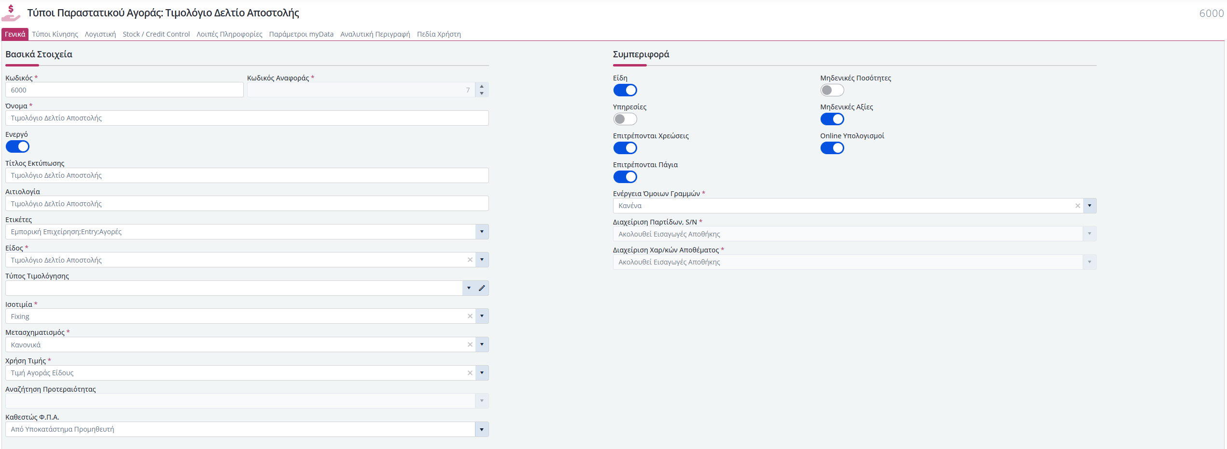Open the Διαχείριση Παρτίδων, S/N dropdown
1227x449 pixels.
click(x=1089, y=234)
